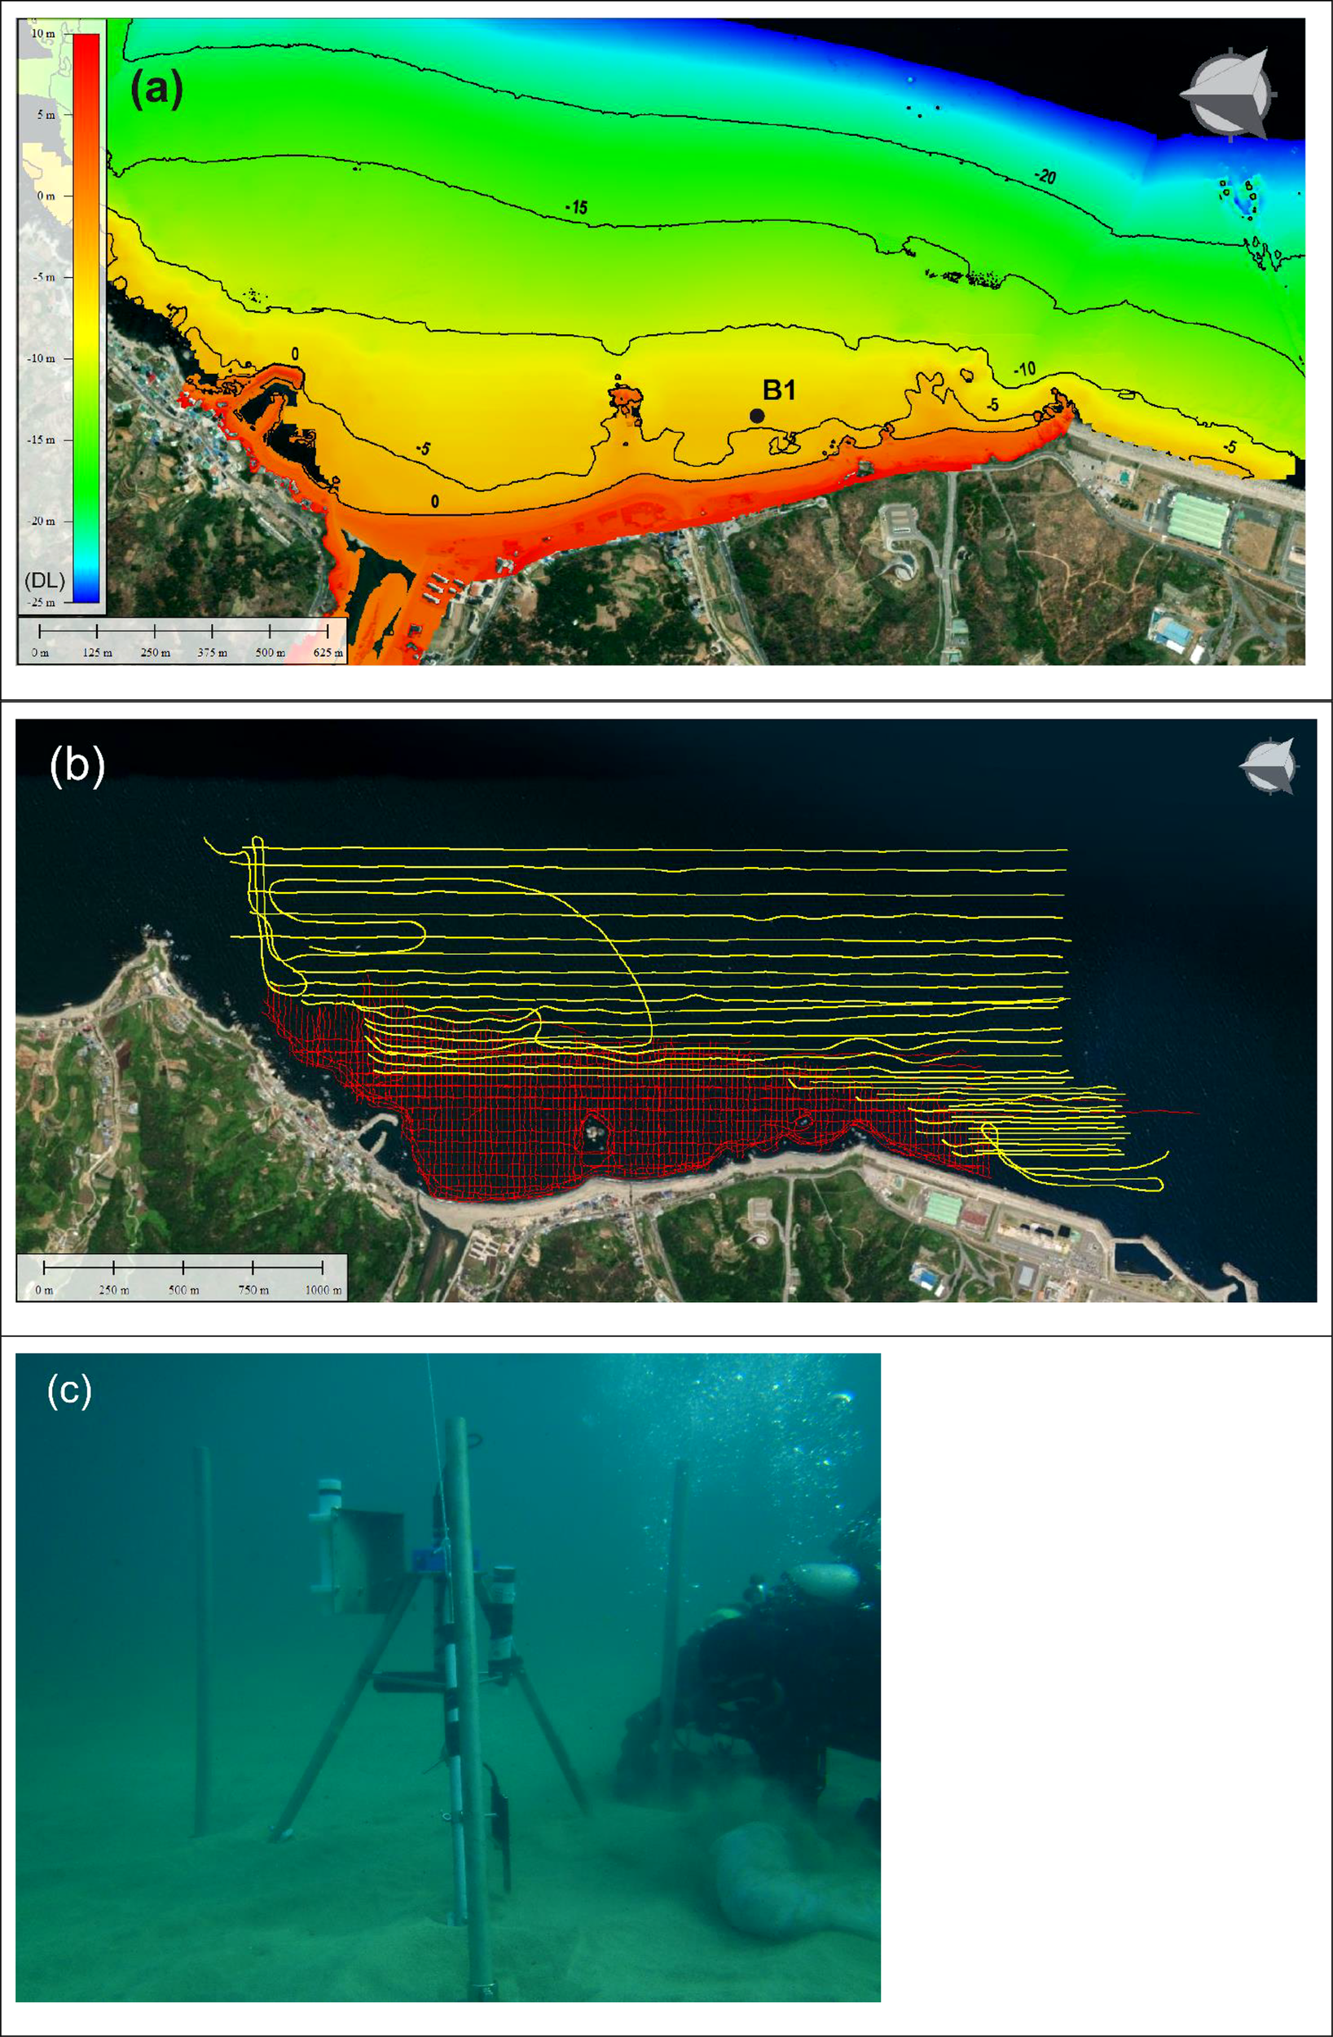Select the "(a)" panel label
The image size is (1333, 2037).
(156, 88)
